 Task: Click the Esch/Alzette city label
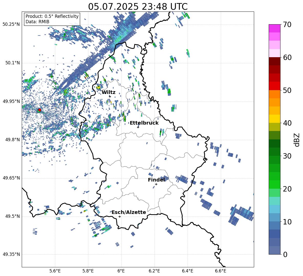(129, 212)
